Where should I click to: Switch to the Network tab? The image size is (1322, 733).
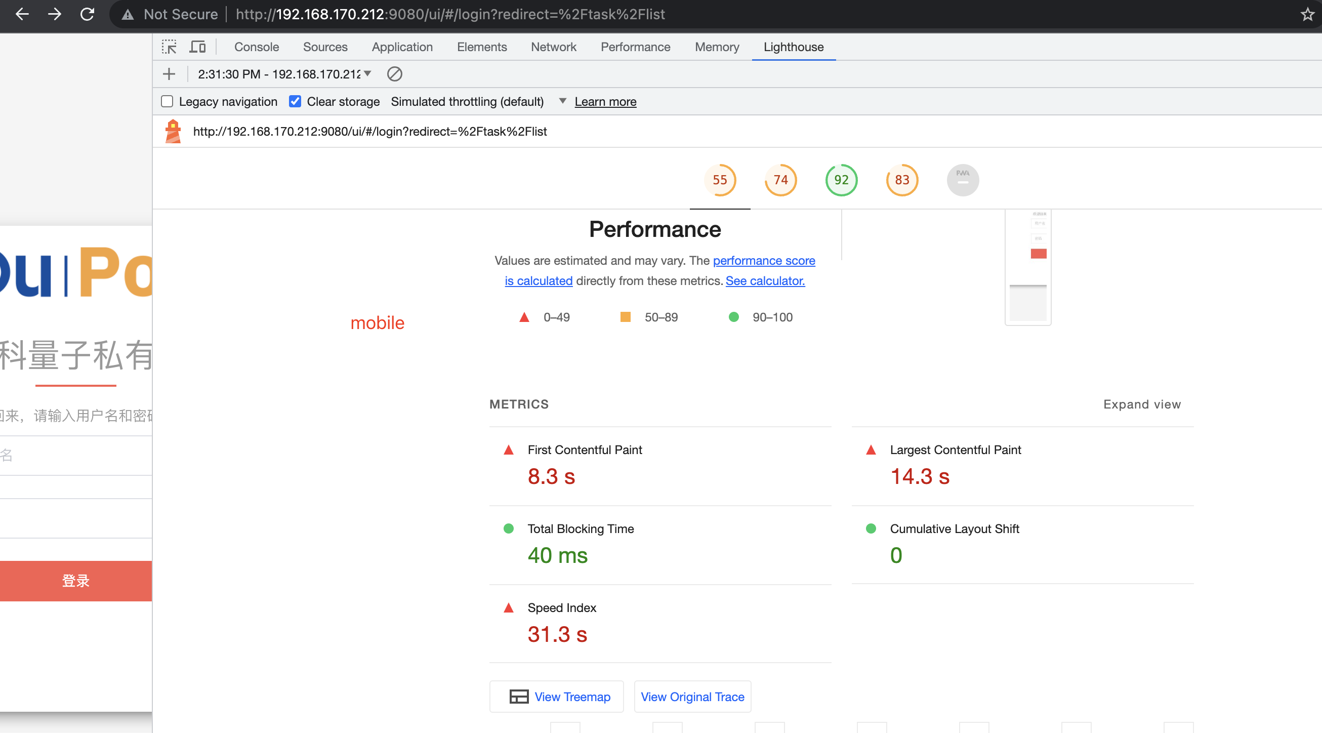553,47
